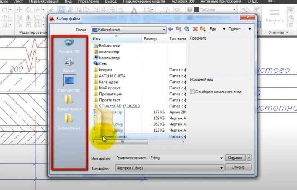This screenshot has height=190, width=297.
Task: Expand the arrow next to Открыть button
Action: pyautogui.click(x=249, y=157)
